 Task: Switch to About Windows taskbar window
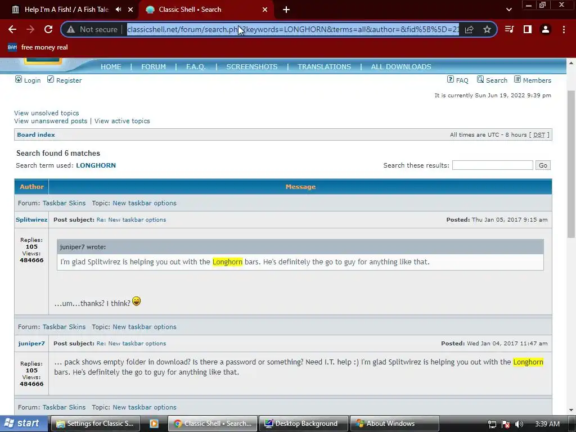[x=394, y=424]
